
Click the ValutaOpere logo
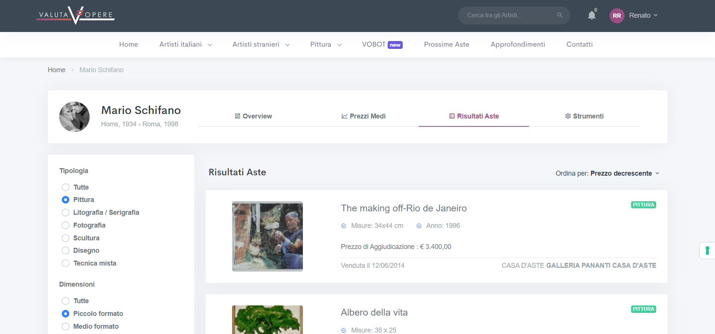75,15
